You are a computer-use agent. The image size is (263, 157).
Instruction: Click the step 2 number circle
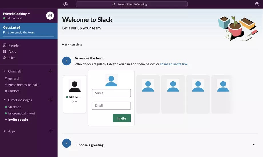(67, 143)
